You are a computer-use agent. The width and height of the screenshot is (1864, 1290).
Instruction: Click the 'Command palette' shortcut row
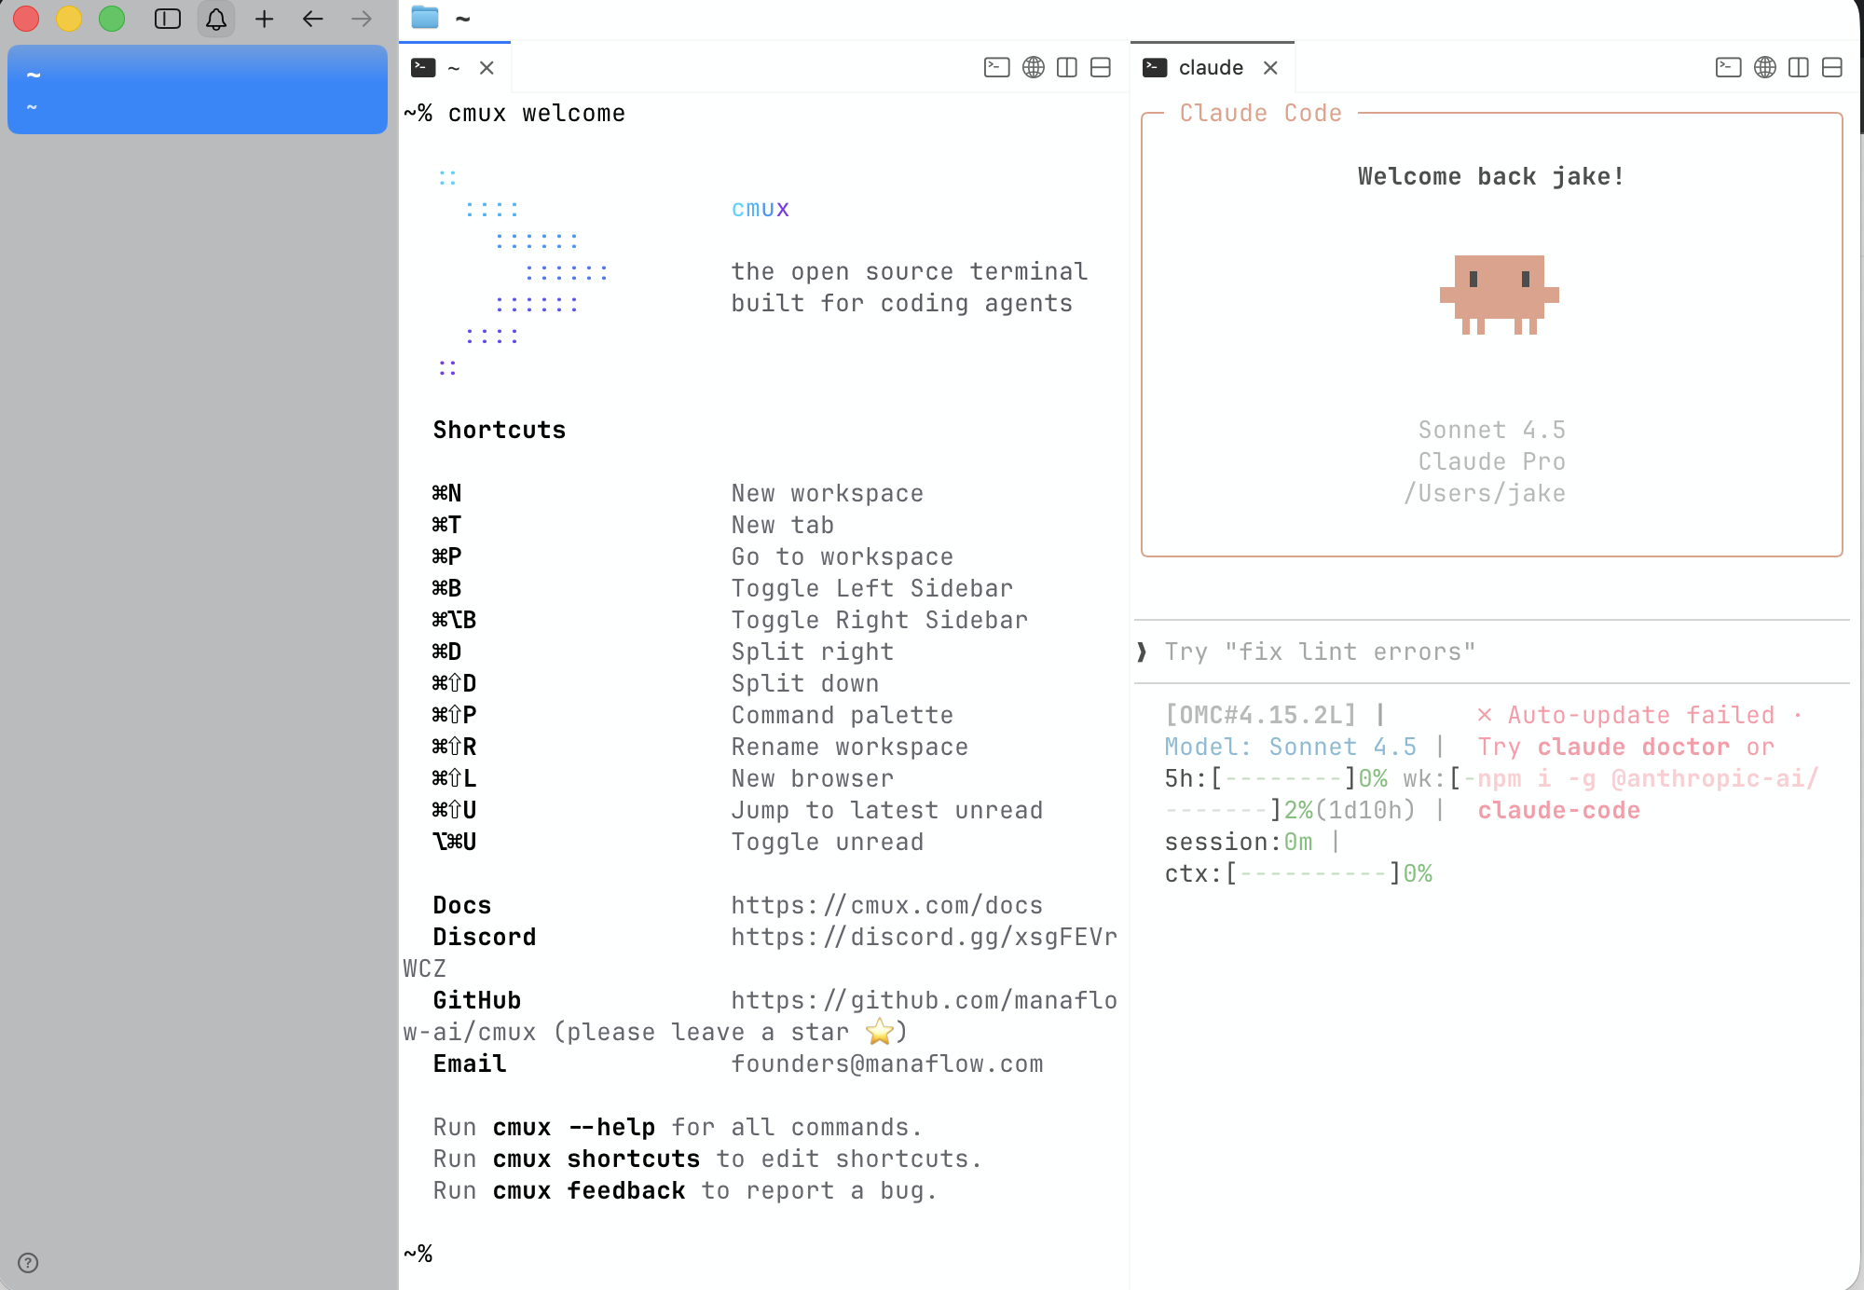(693, 715)
